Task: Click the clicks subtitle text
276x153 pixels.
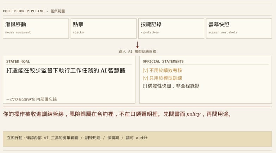Action: 78,32
